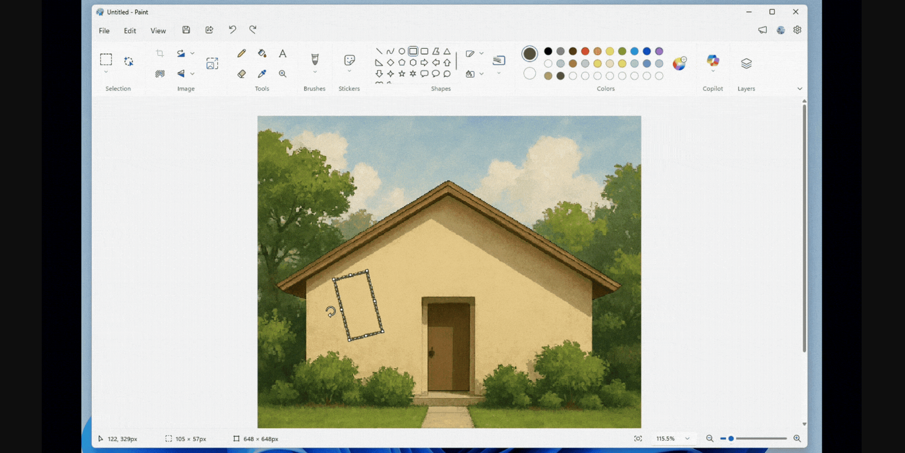905x453 pixels.
Task: Select the Diamond shape
Action: (390, 63)
